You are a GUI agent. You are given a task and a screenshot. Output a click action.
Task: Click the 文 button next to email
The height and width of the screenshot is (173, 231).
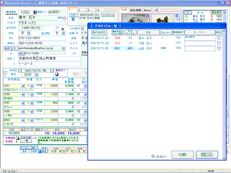point(14,48)
